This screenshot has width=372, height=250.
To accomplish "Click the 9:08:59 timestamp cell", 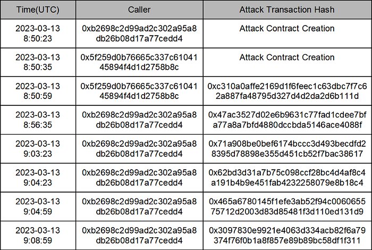I will 38,235.
